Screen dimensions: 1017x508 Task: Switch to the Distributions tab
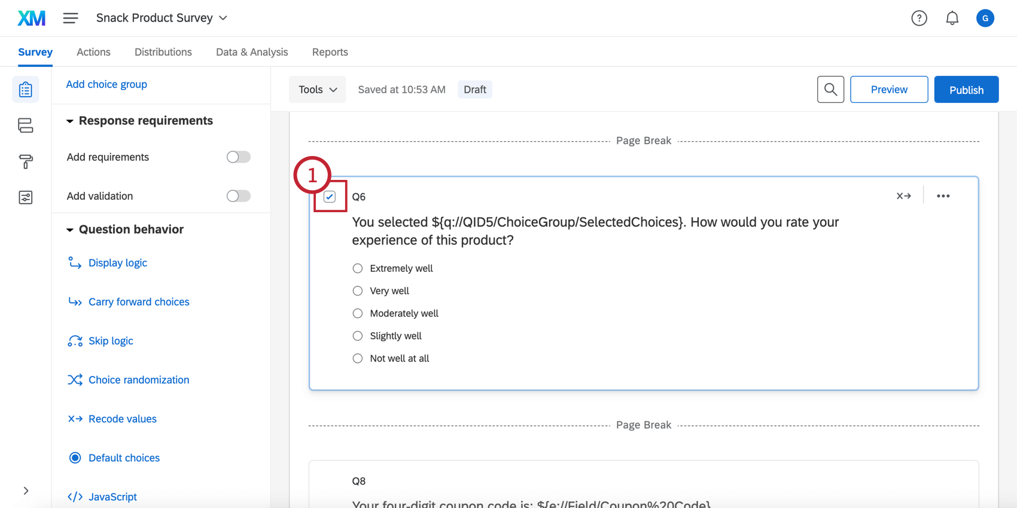tap(163, 52)
